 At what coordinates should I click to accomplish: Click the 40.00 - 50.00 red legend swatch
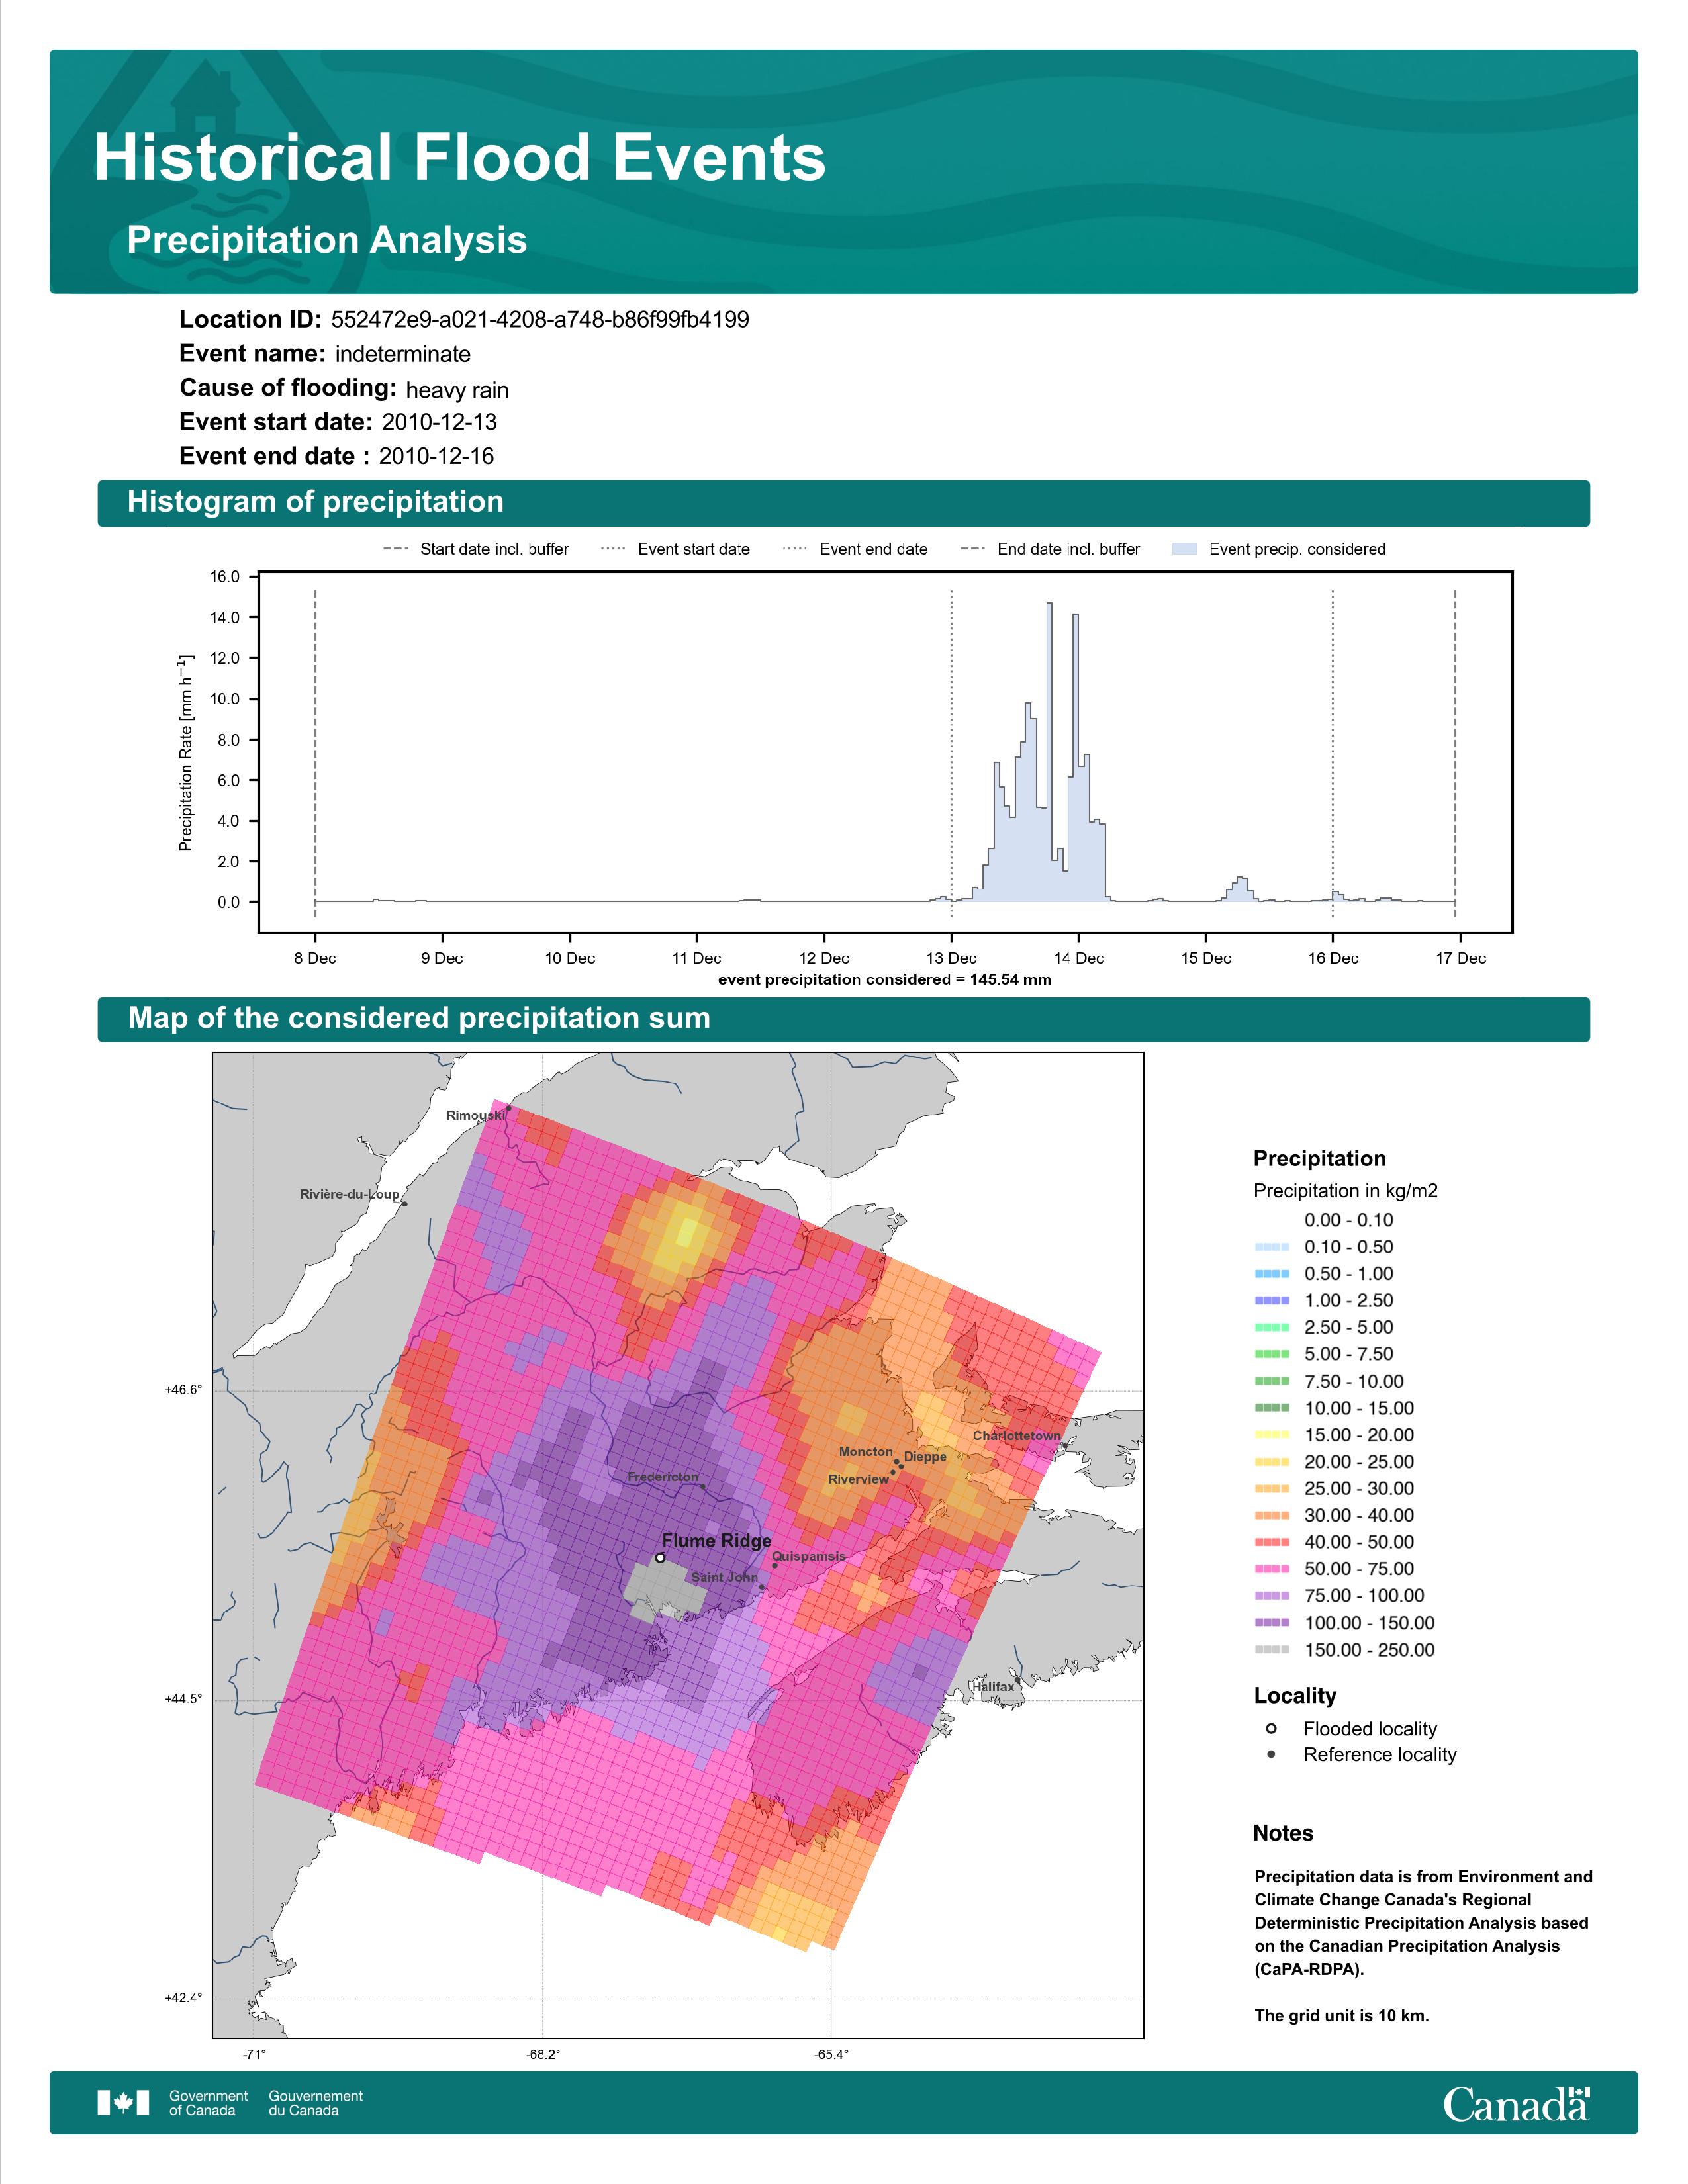coord(1271,1542)
